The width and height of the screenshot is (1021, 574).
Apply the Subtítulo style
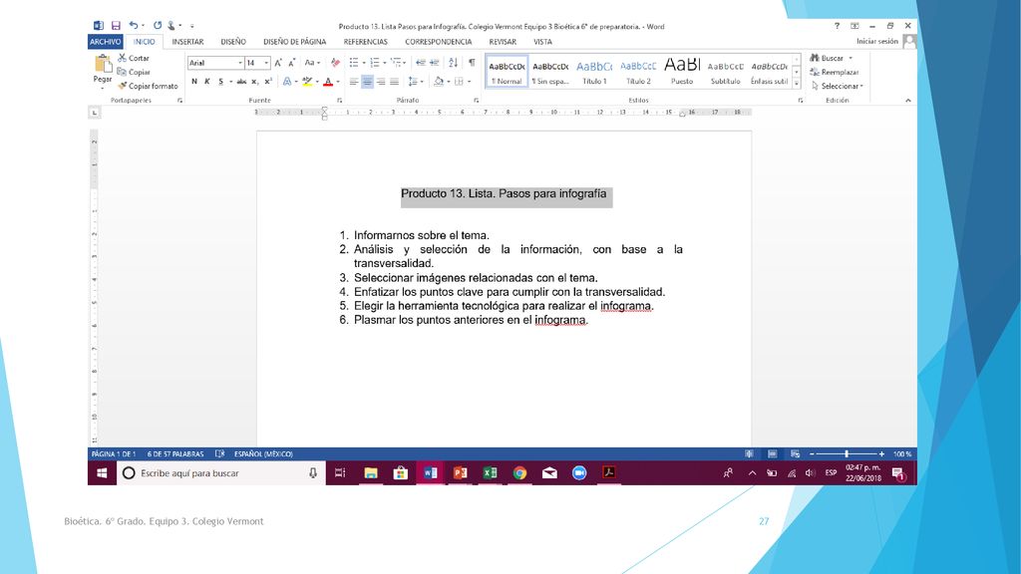coord(726,72)
